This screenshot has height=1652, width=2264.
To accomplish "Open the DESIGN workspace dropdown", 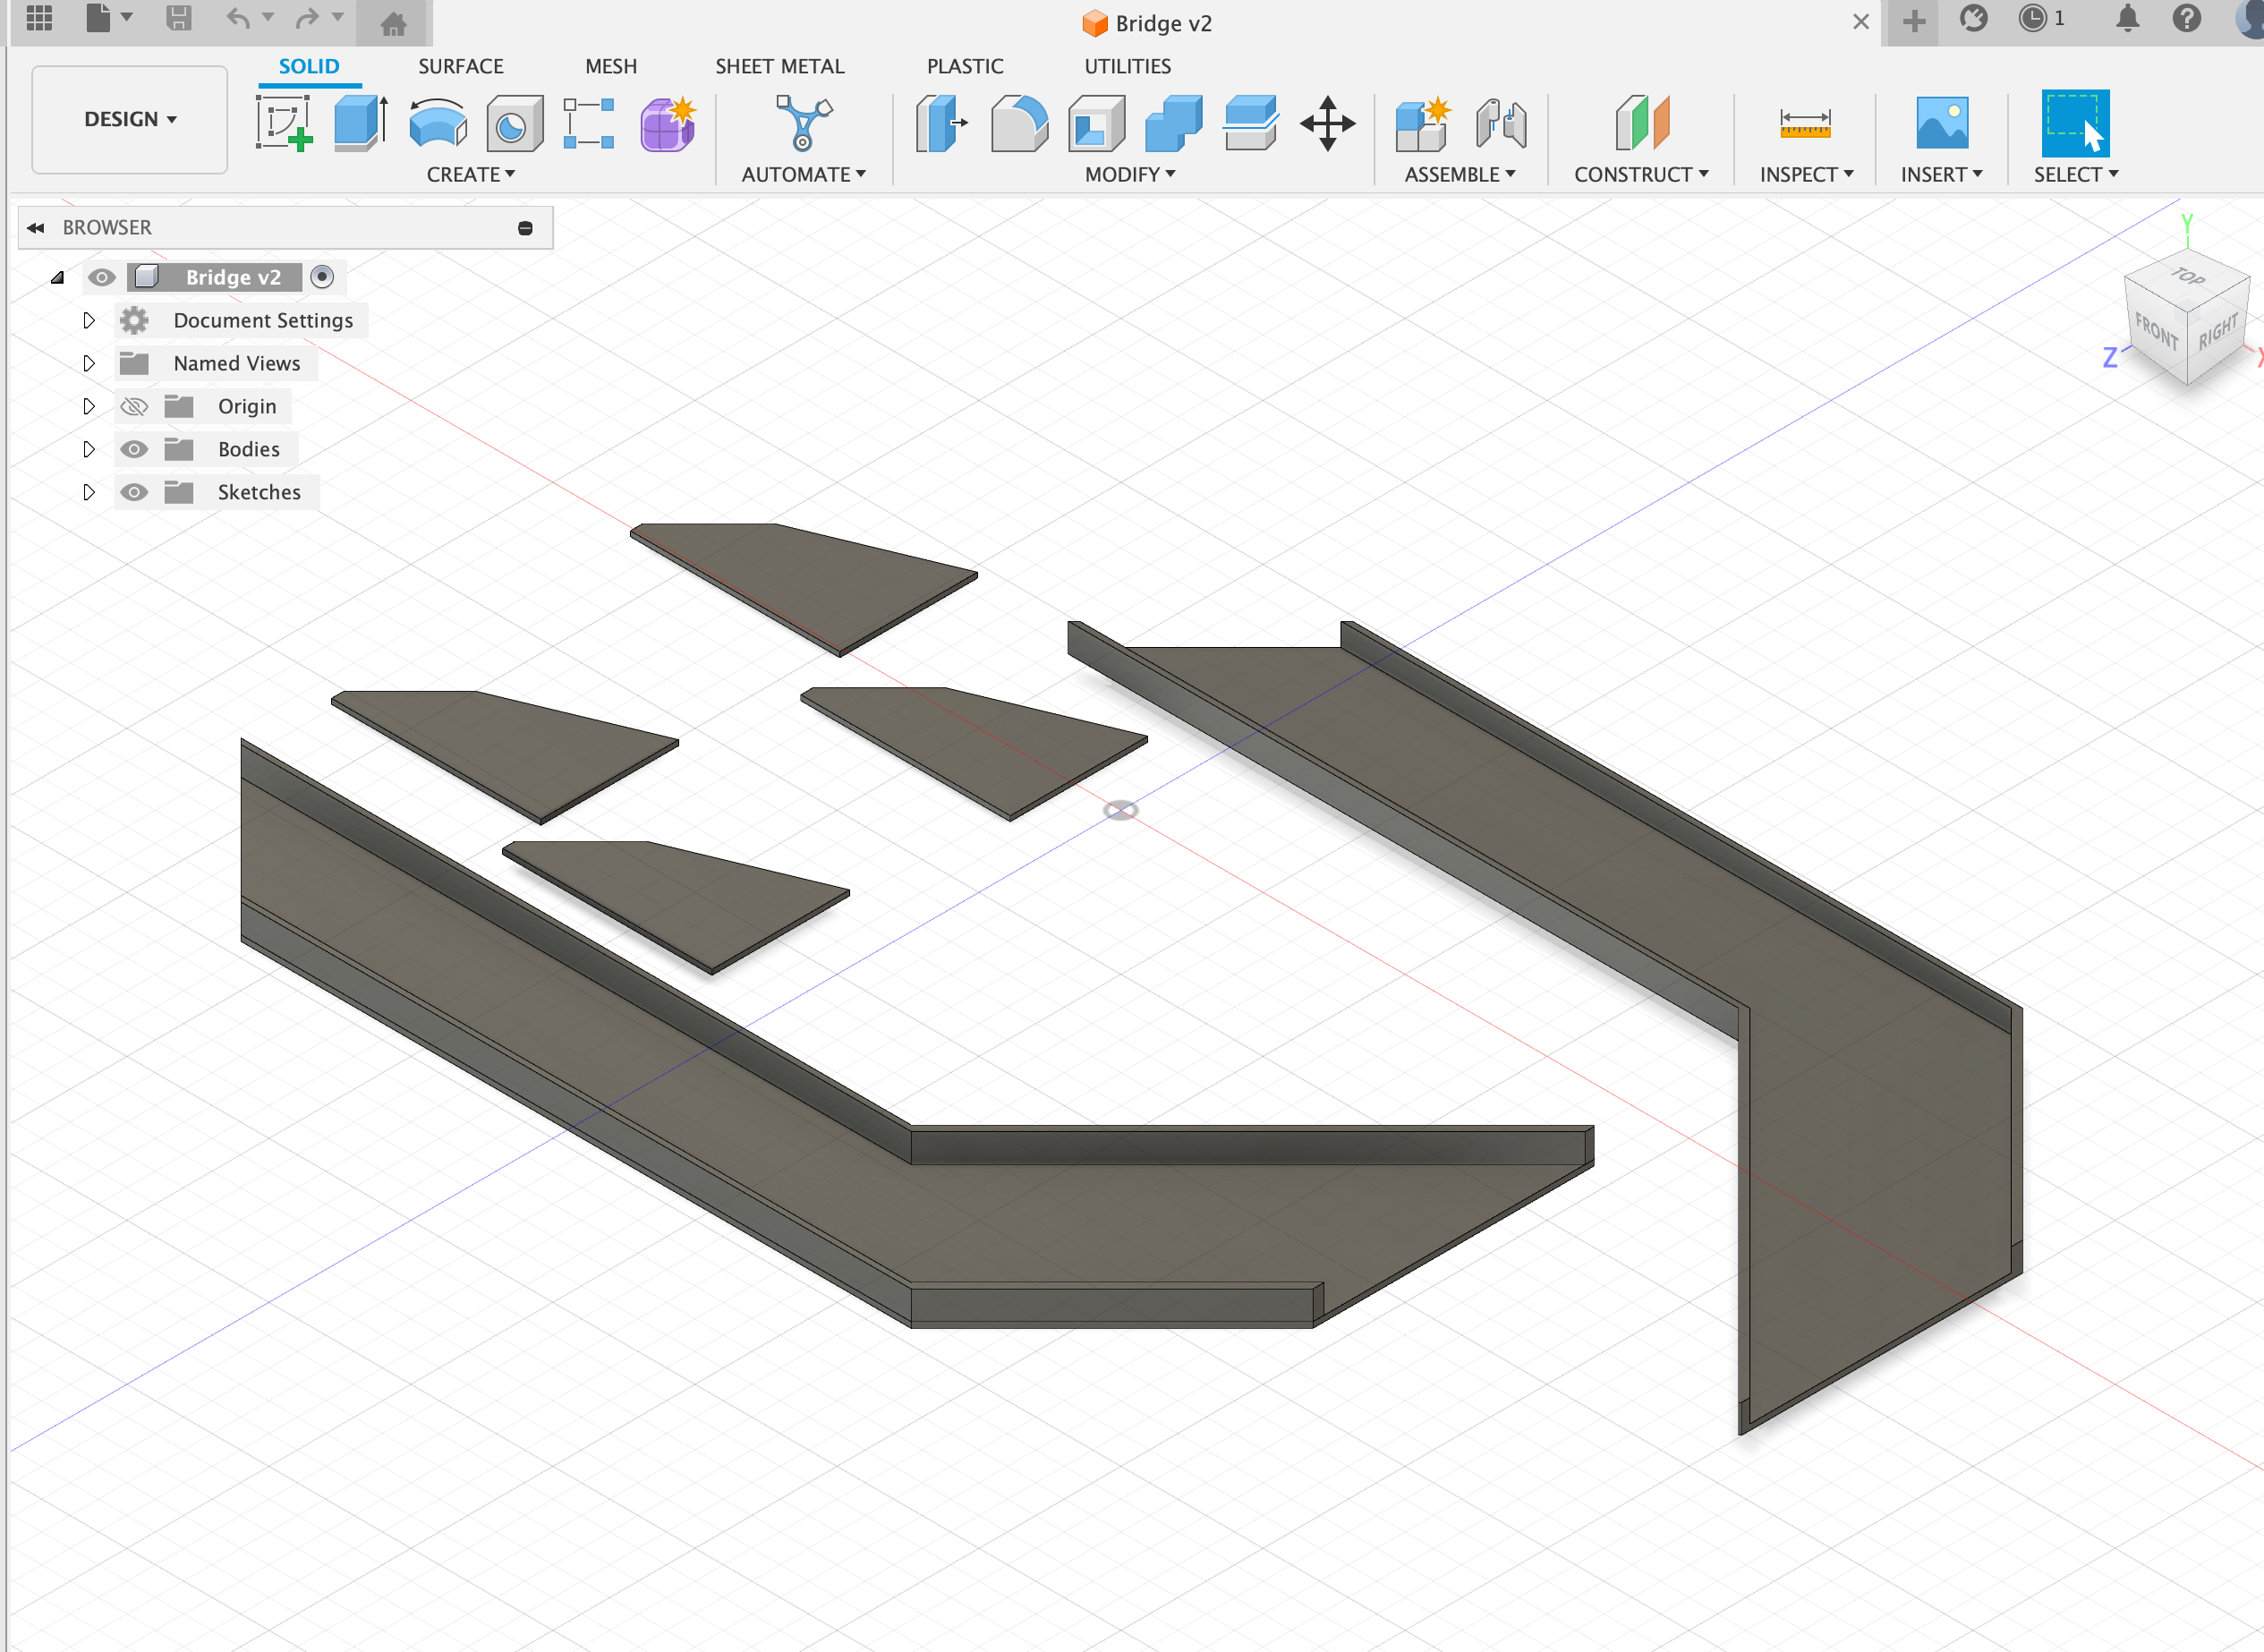I will pos(130,119).
